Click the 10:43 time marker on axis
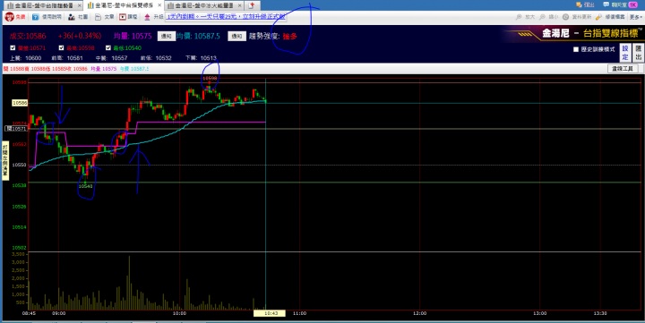Image resolution: width=645 pixels, height=323 pixels. (269, 313)
